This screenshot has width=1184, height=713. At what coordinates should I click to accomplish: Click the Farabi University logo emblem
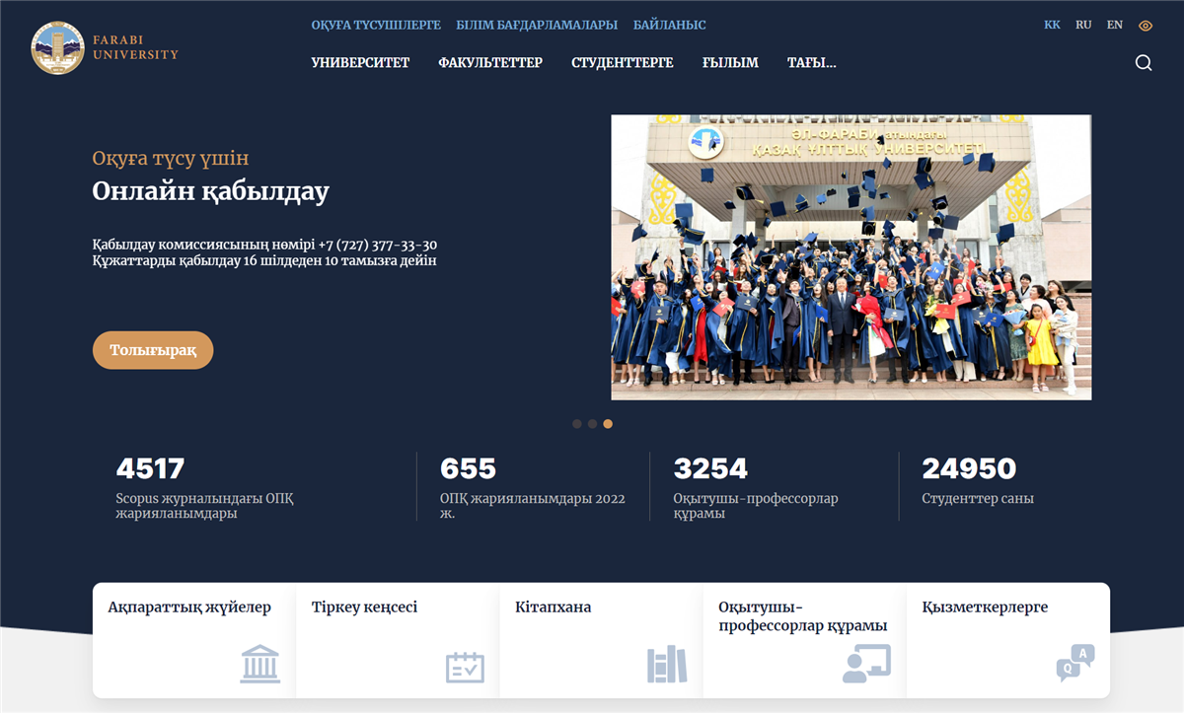coord(57,47)
